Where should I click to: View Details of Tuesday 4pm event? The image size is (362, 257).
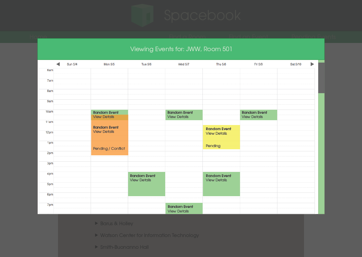coord(141,180)
